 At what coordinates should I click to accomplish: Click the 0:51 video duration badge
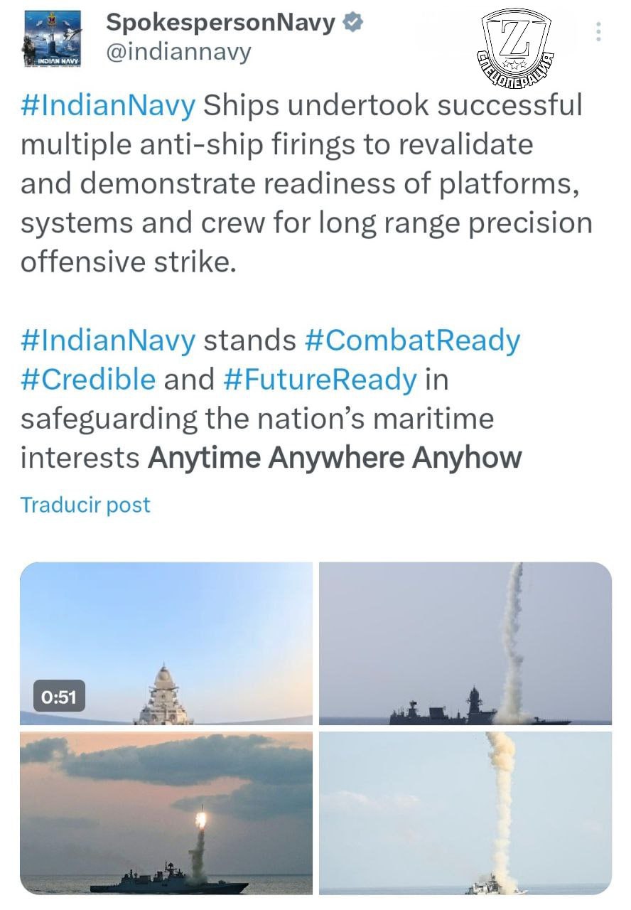pos(59,697)
